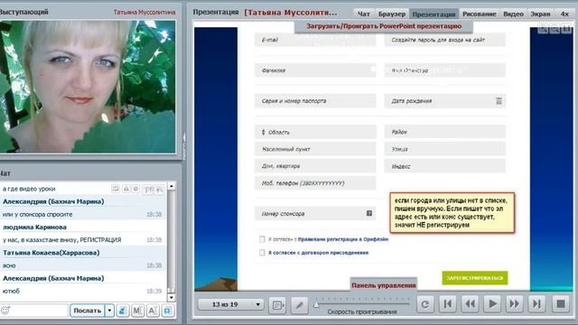The width and height of the screenshot is (578, 325).
Task: Switch to the Браузер tab
Action: coord(392,14)
